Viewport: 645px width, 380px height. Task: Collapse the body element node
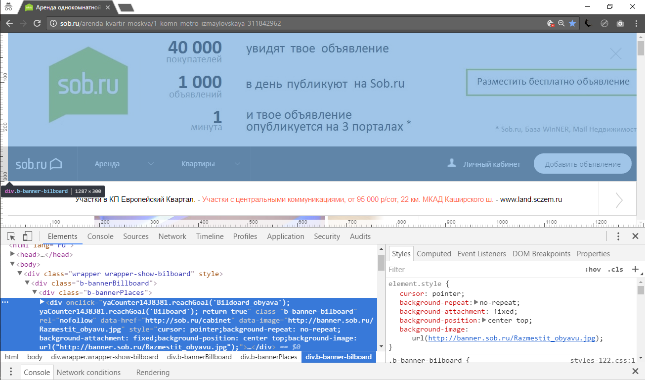tap(13, 264)
